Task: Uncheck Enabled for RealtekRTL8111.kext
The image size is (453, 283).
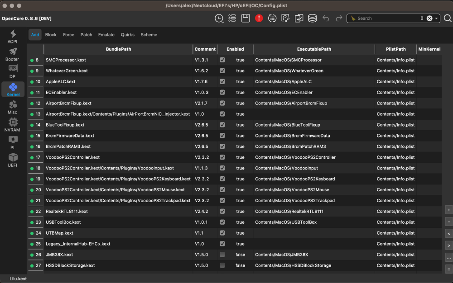Action: click(222, 211)
